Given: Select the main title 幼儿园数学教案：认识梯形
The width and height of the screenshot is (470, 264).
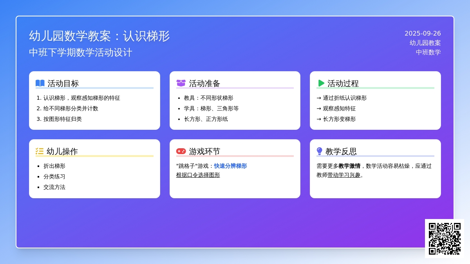Looking at the screenshot, I should point(99,36).
